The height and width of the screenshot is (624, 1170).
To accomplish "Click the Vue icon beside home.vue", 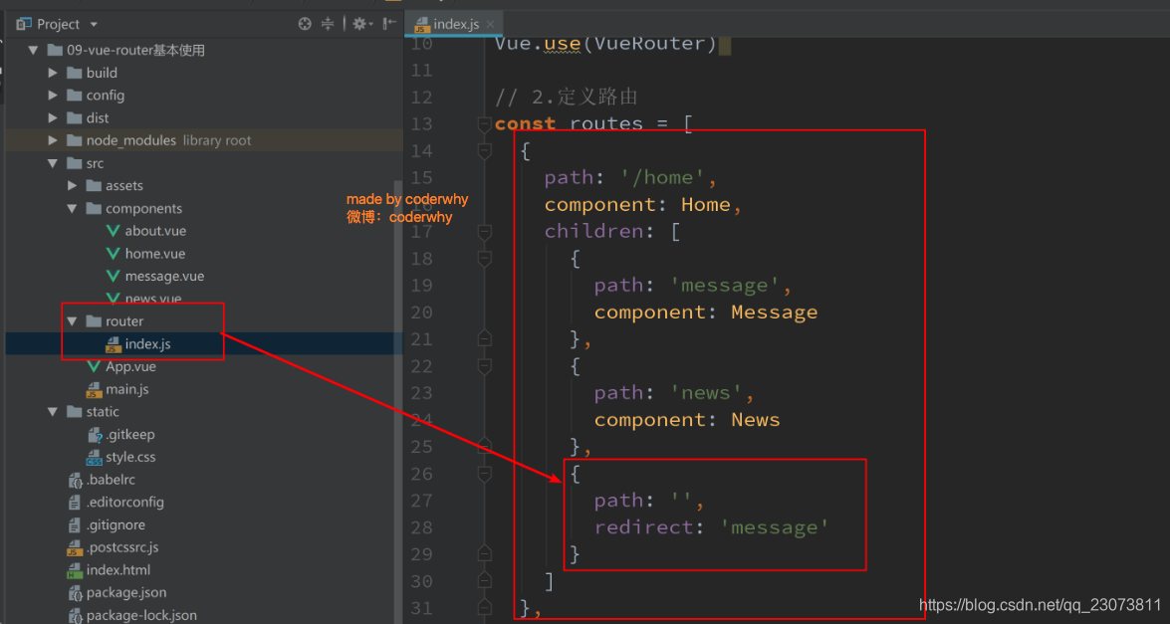I will (113, 254).
